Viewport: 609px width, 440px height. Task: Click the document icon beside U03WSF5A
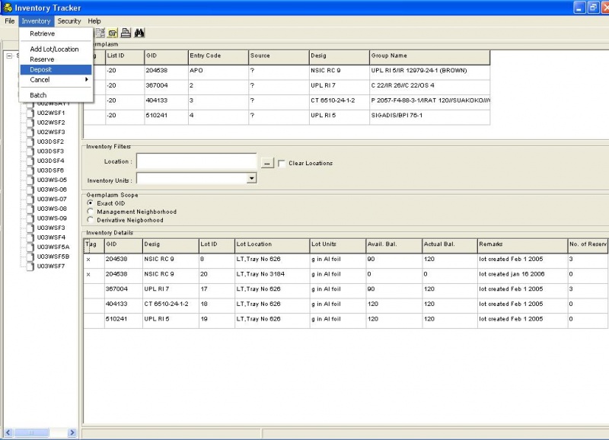pos(30,247)
